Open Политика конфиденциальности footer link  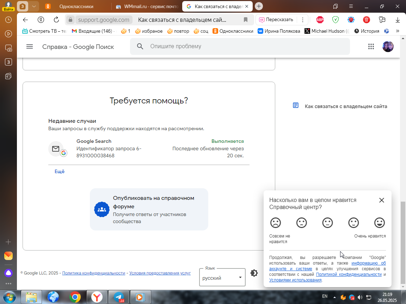pyautogui.click(x=94, y=273)
